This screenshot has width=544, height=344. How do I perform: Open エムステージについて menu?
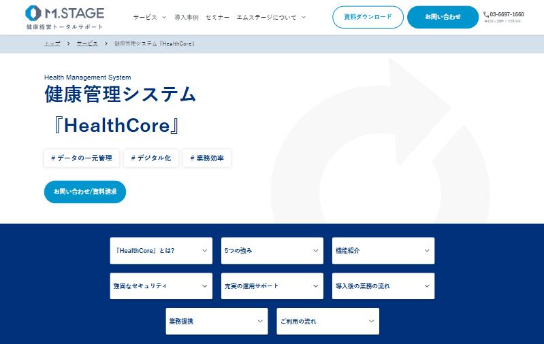tap(266, 17)
